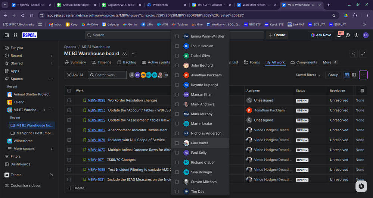373x198 pixels.
Task: Open work item MBW-1071 link
Action: [96, 160]
